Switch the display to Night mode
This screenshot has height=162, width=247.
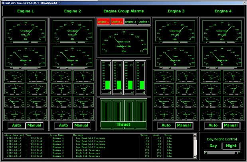[231, 146]
